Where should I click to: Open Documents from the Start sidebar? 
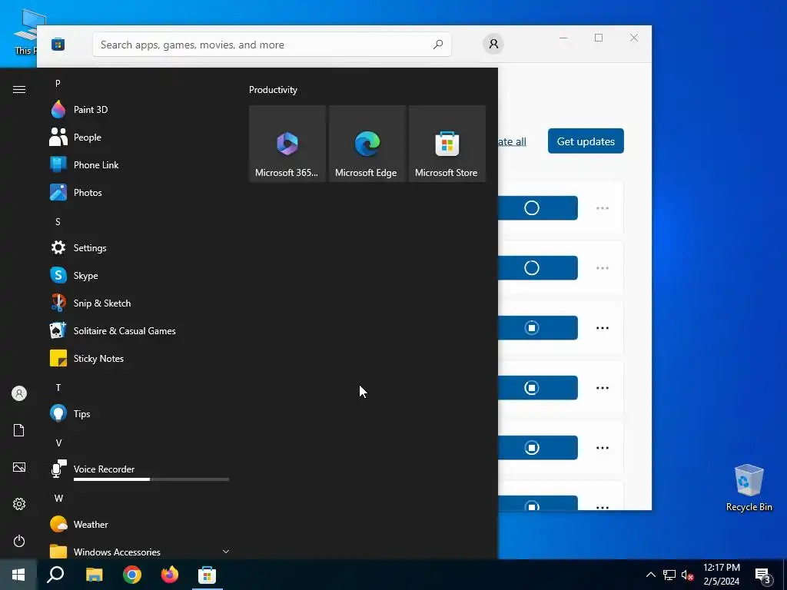19,430
